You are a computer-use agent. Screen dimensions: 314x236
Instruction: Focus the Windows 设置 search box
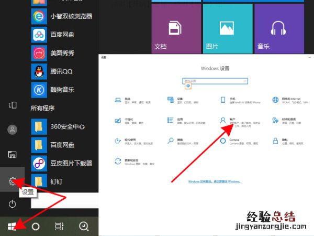click(x=215, y=81)
